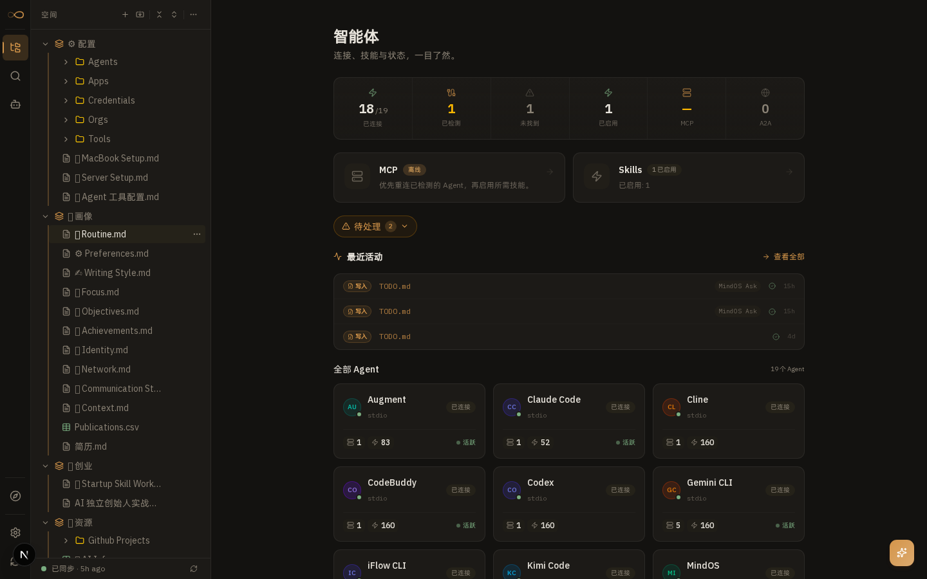Collapse the 配置 space section
The height and width of the screenshot is (579, 927).
pyautogui.click(x=45, y=44)
